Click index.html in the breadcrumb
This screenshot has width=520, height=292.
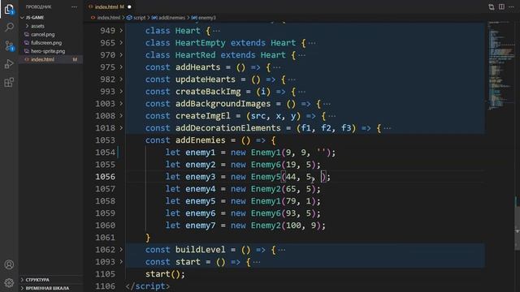coord(108,18)
